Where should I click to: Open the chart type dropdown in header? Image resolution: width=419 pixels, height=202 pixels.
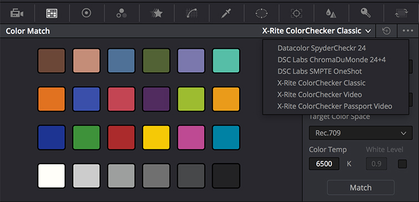pos(317,31)
